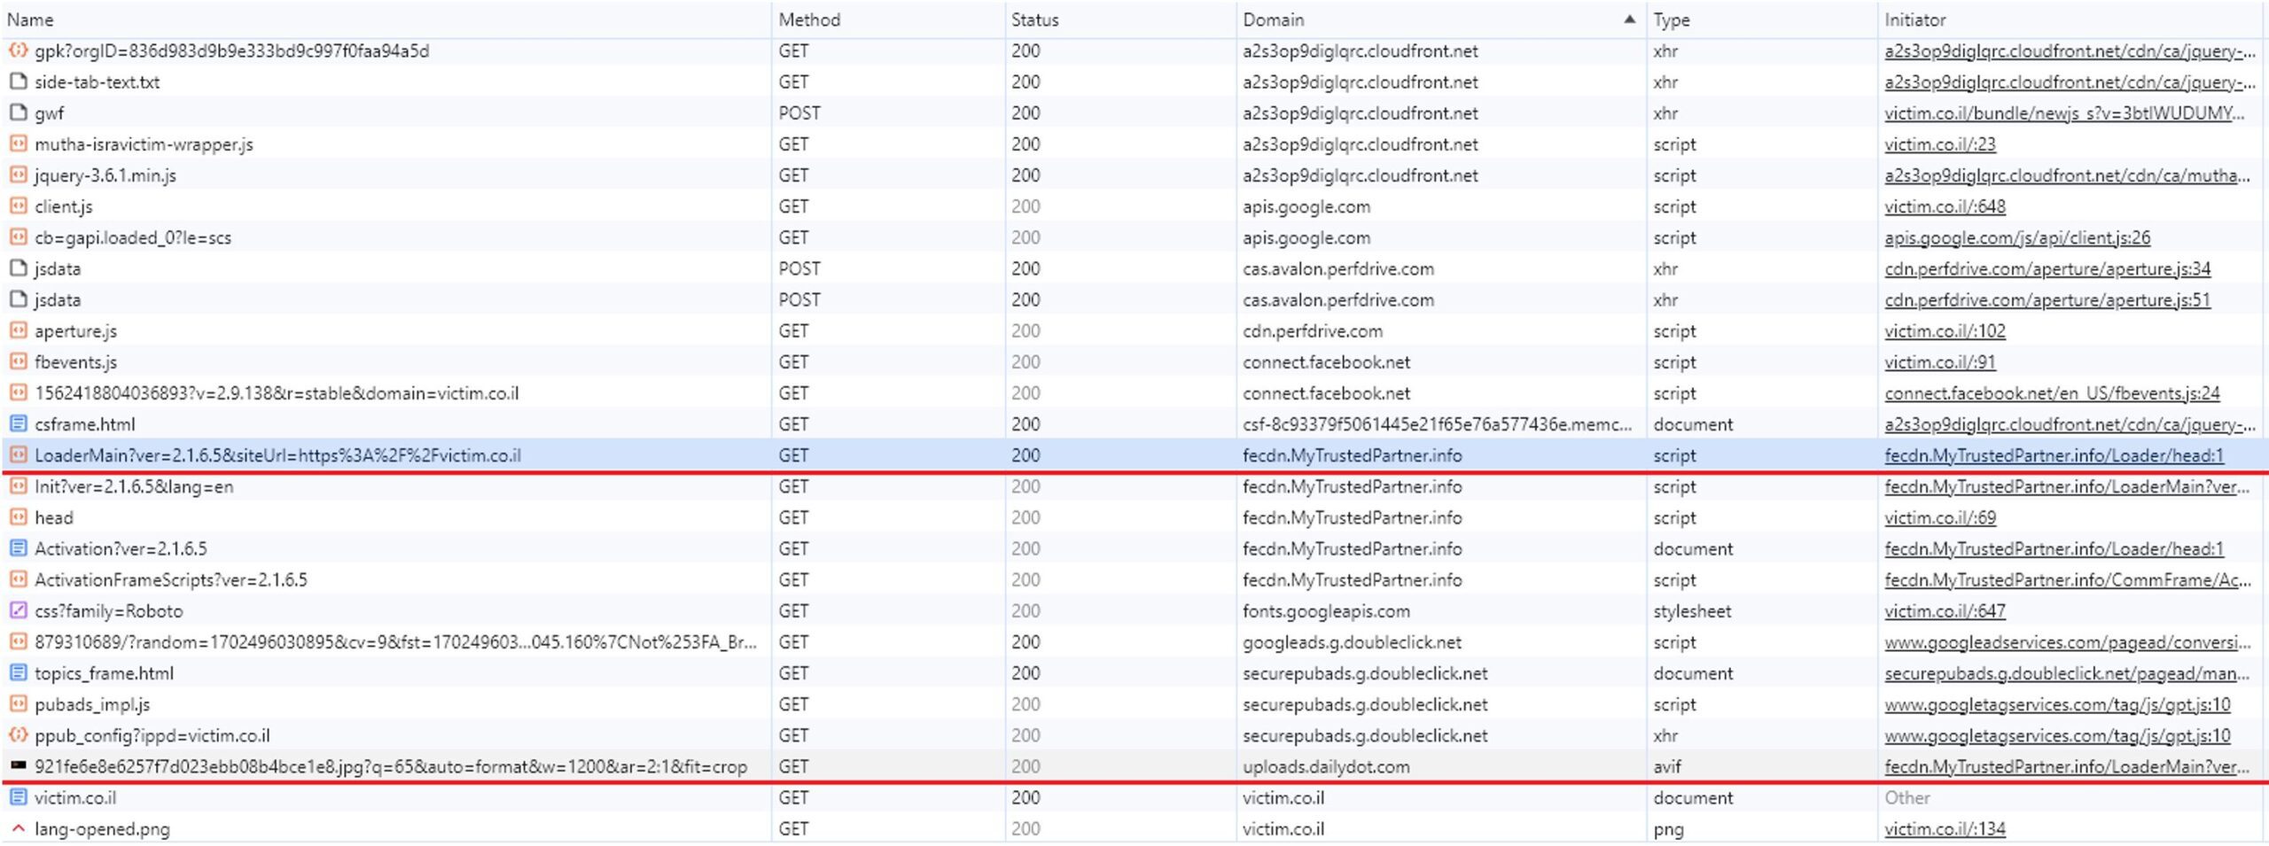Image resolution: width=2269 pixels, height=846 pixels.
Task: Open initiator link victim.co.il/:134
Action: point(1945,828)
